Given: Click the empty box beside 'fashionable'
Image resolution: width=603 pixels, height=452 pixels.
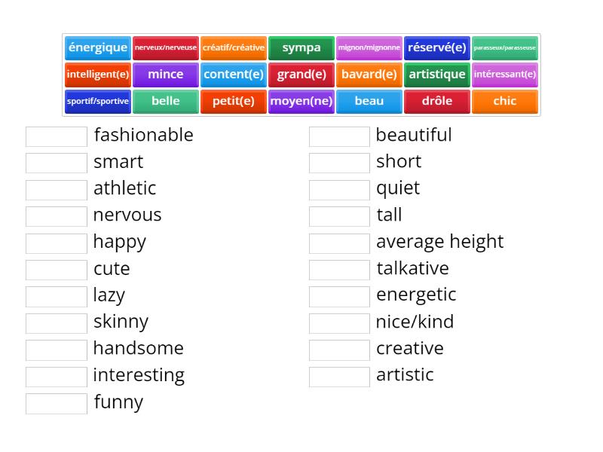Looking at the screenshot, I should tap(57, 136).
